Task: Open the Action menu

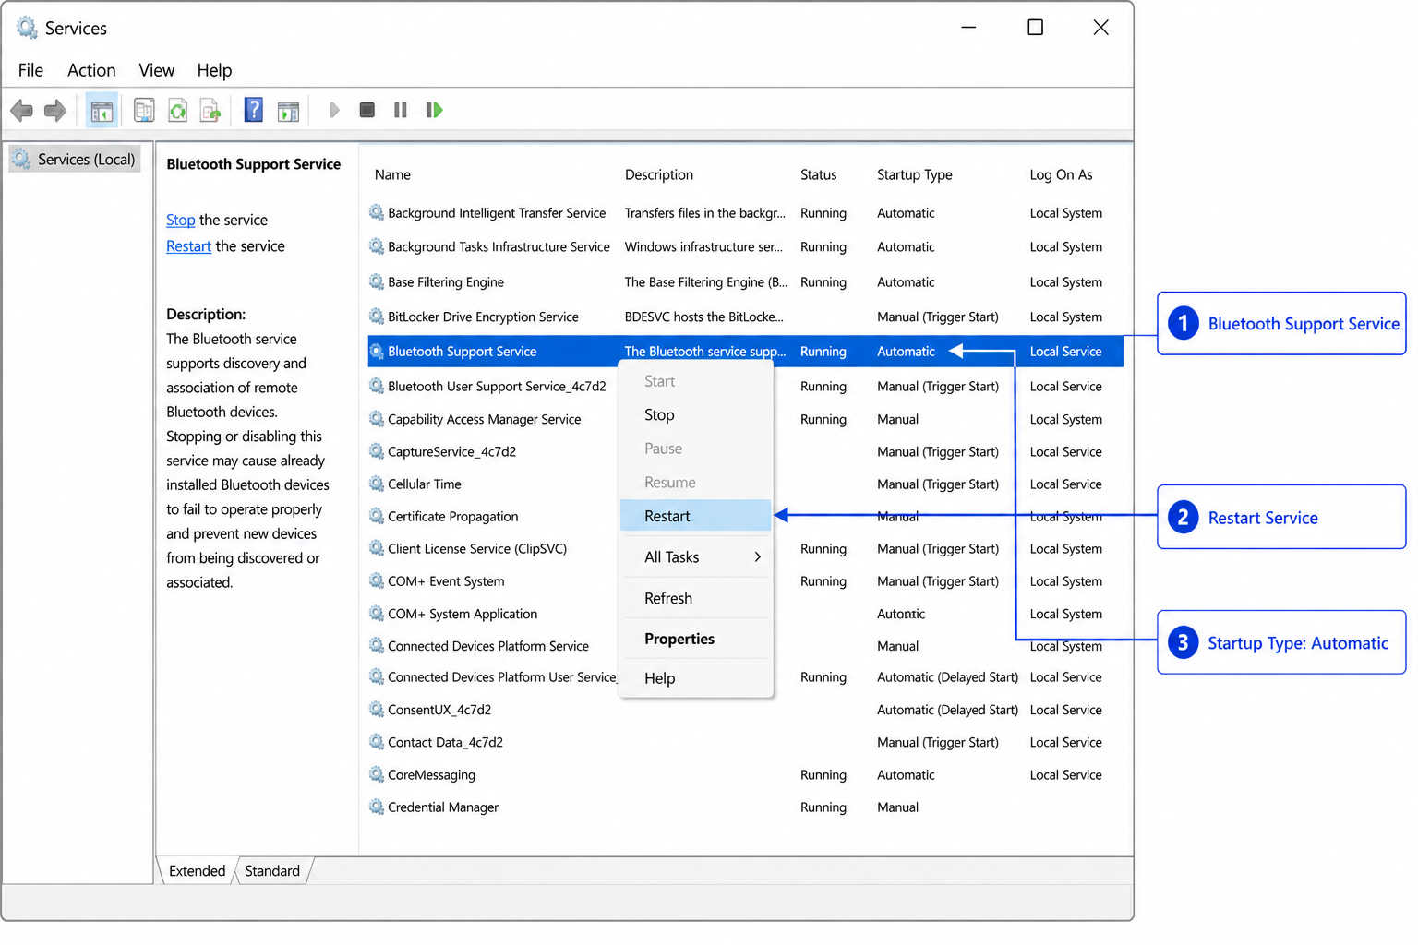Action: coord(91,70)
